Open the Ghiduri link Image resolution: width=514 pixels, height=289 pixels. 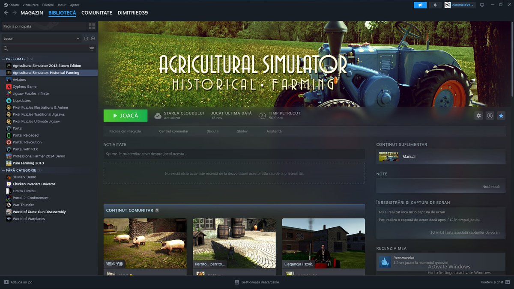tap(242, 131)
